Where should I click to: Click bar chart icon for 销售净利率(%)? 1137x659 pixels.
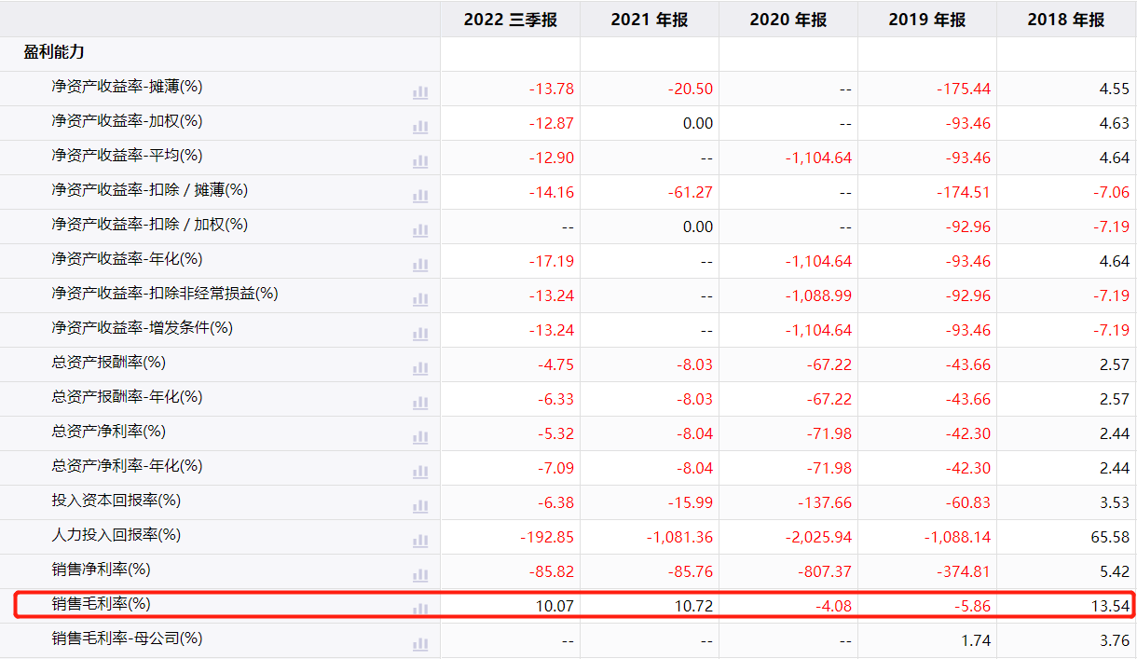click(420, 574)
